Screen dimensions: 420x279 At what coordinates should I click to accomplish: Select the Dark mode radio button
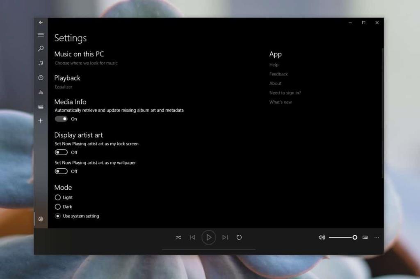click(x=58, y=206)
